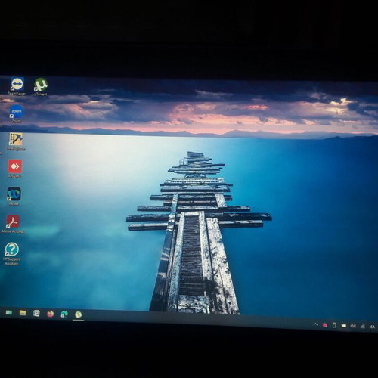Open the TeamViewer desktop shortcut
Screen dimensions: 378x378
coord(17,86)
